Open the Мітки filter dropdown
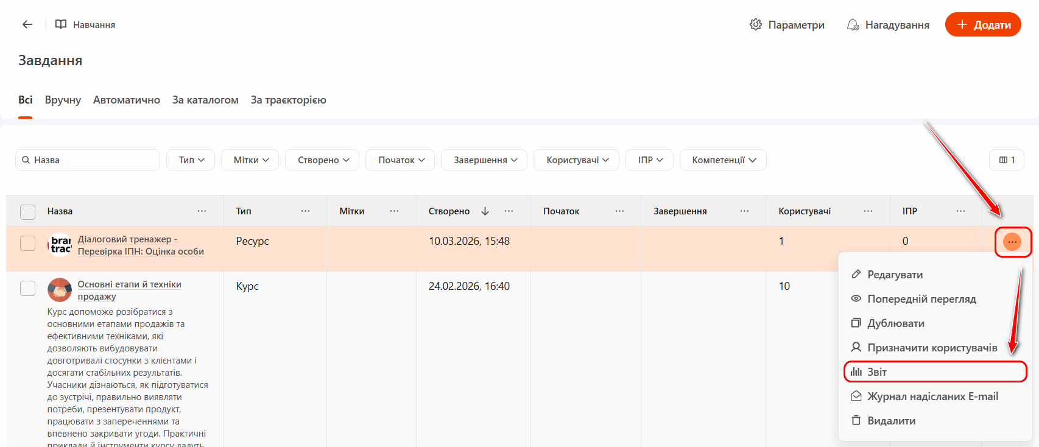 tap(250, 160)
